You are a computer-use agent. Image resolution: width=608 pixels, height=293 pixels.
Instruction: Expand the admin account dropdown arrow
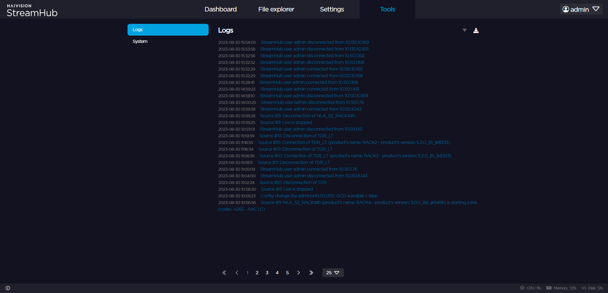(596, 9)
